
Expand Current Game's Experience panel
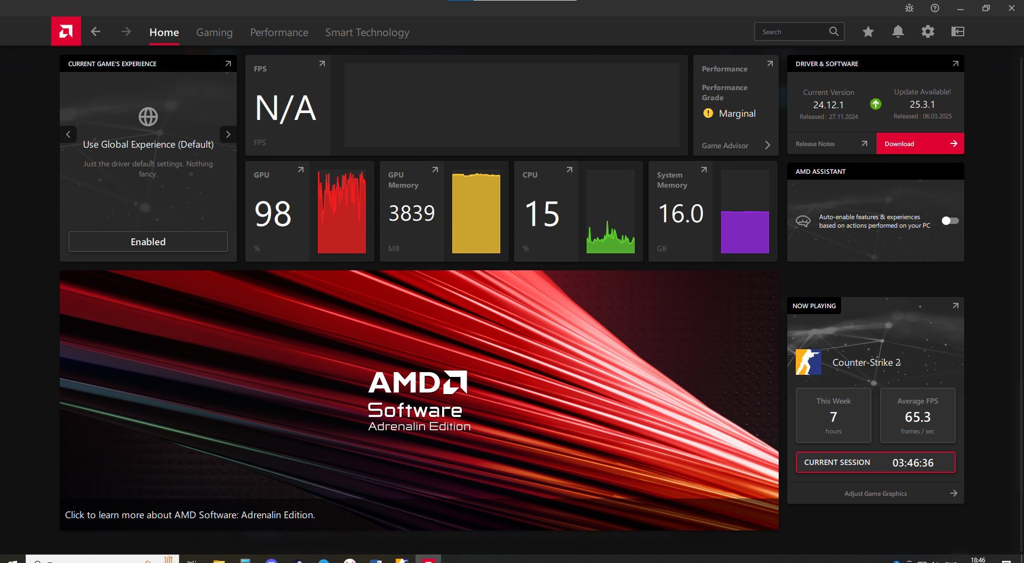(x=228, y=63)
